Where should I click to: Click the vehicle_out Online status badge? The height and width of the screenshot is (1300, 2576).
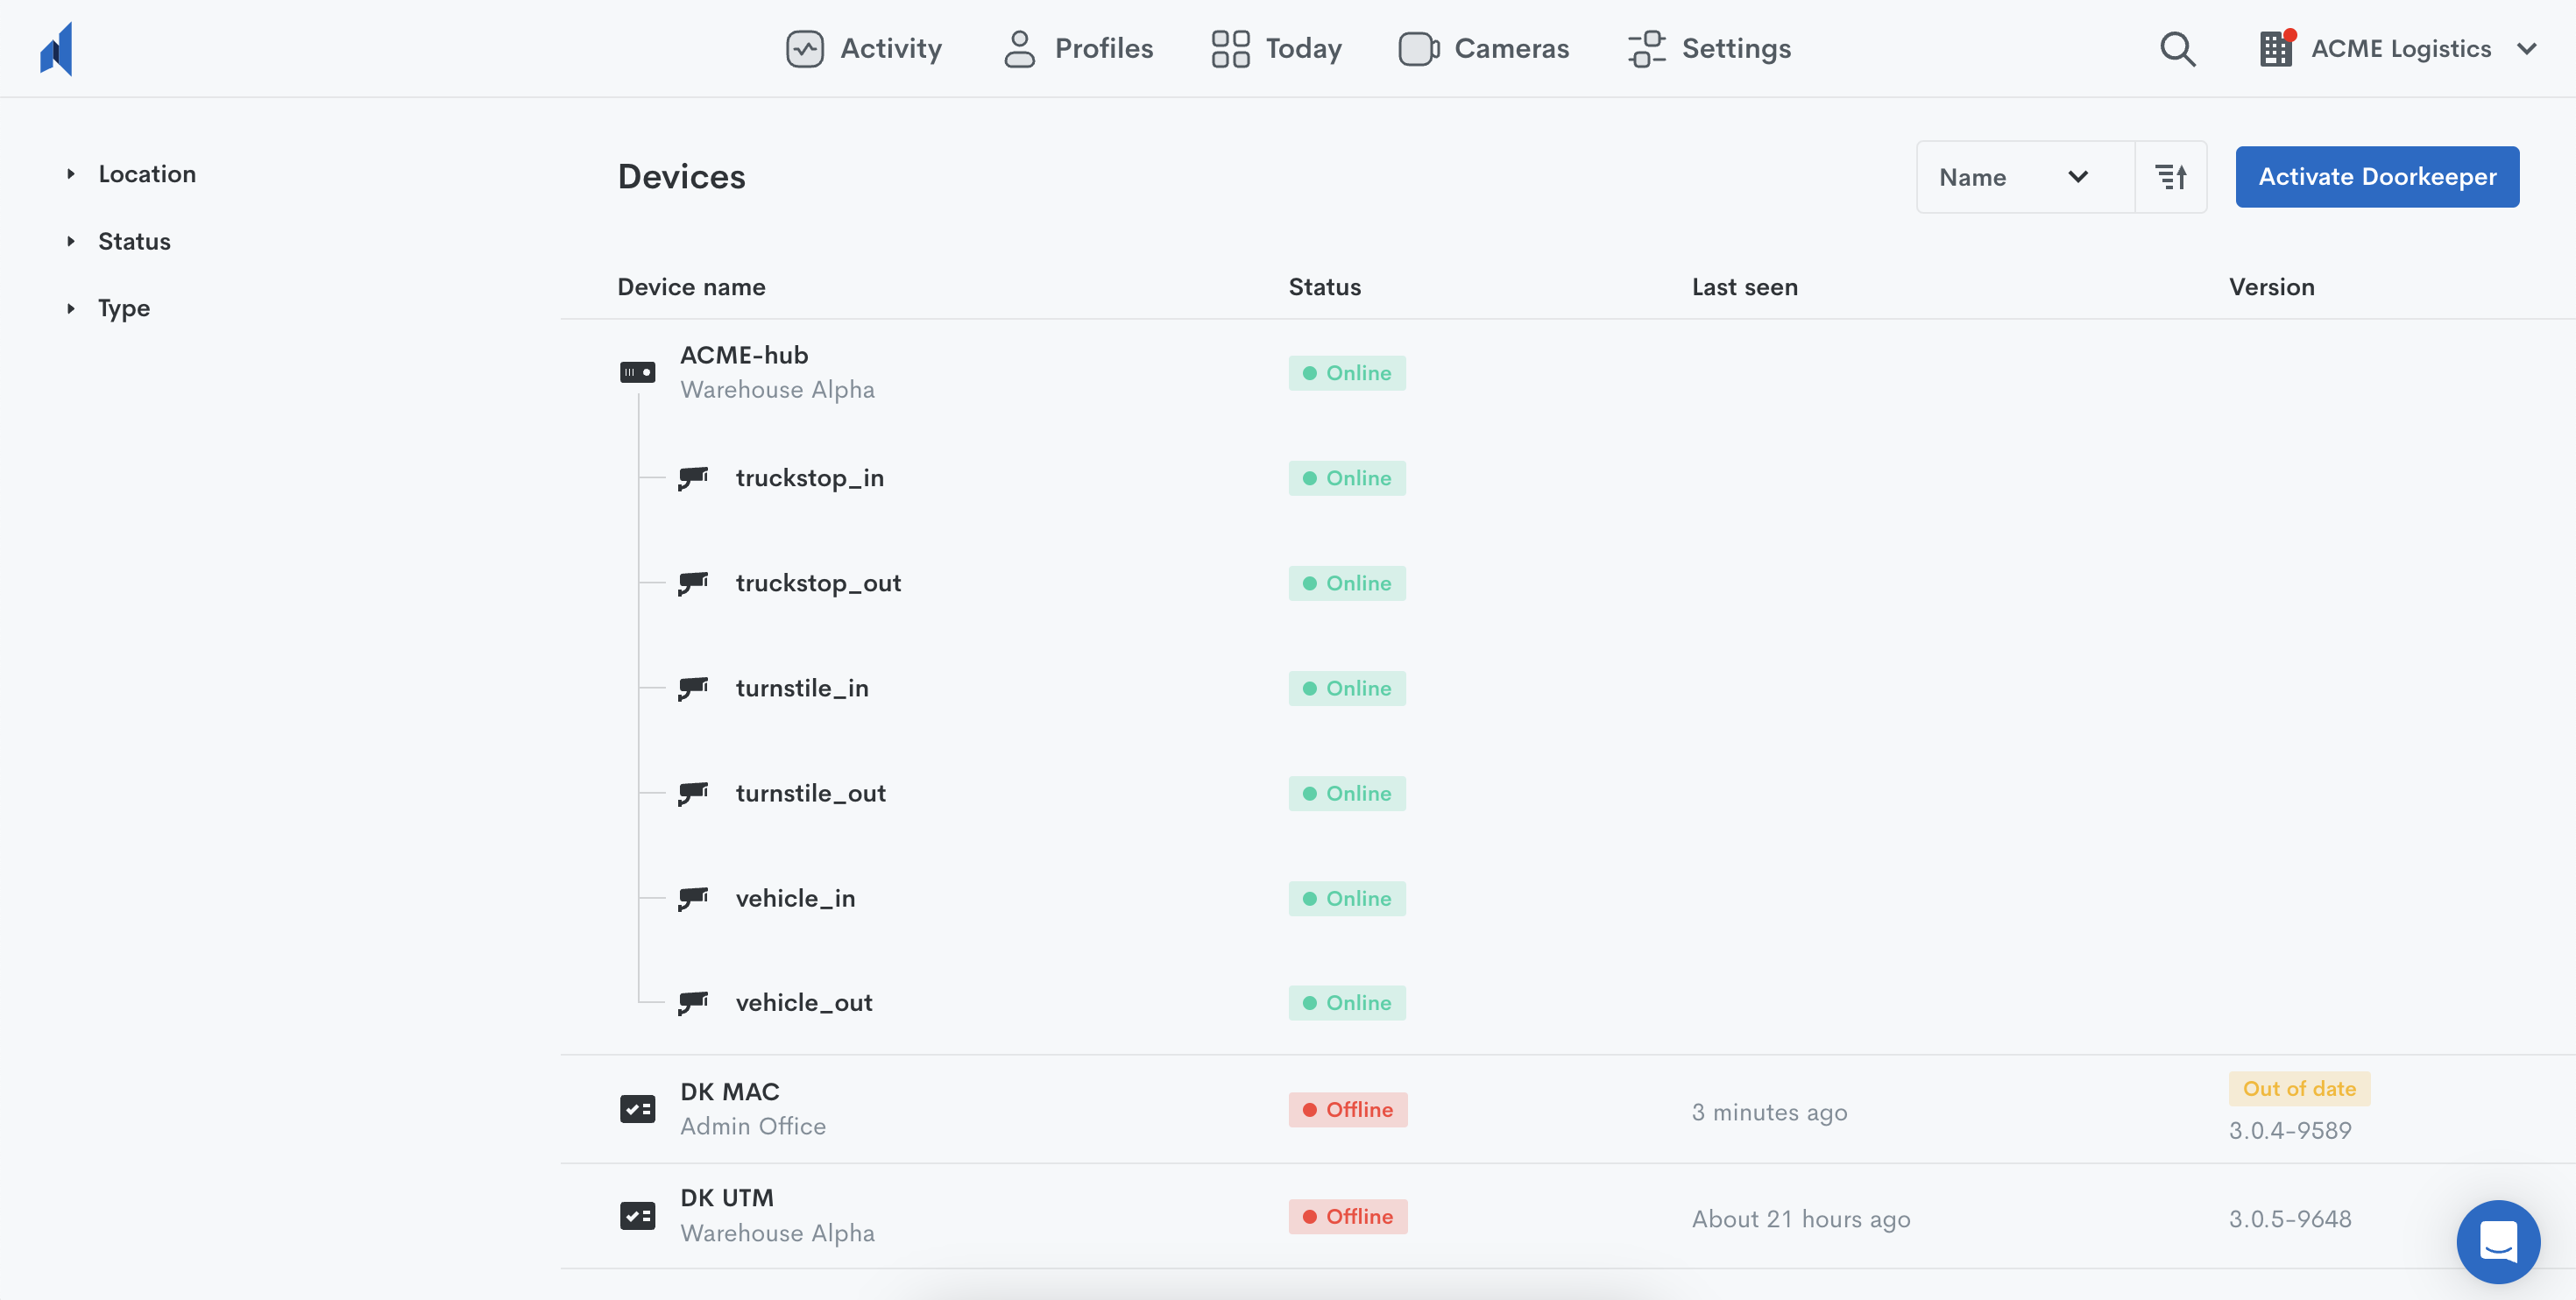[1346, 1002]
